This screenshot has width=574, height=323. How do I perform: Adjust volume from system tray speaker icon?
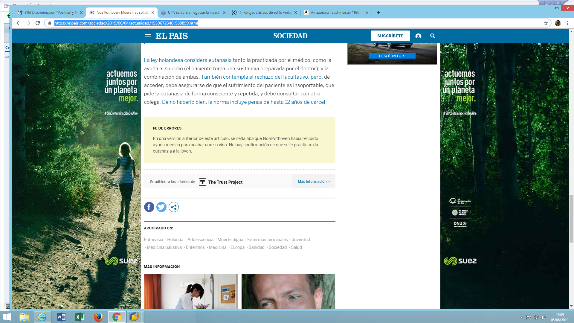[x=543, y=317]
